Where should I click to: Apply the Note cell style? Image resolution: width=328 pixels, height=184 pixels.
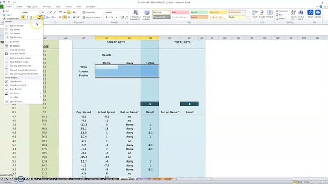[x=237, y=17]
